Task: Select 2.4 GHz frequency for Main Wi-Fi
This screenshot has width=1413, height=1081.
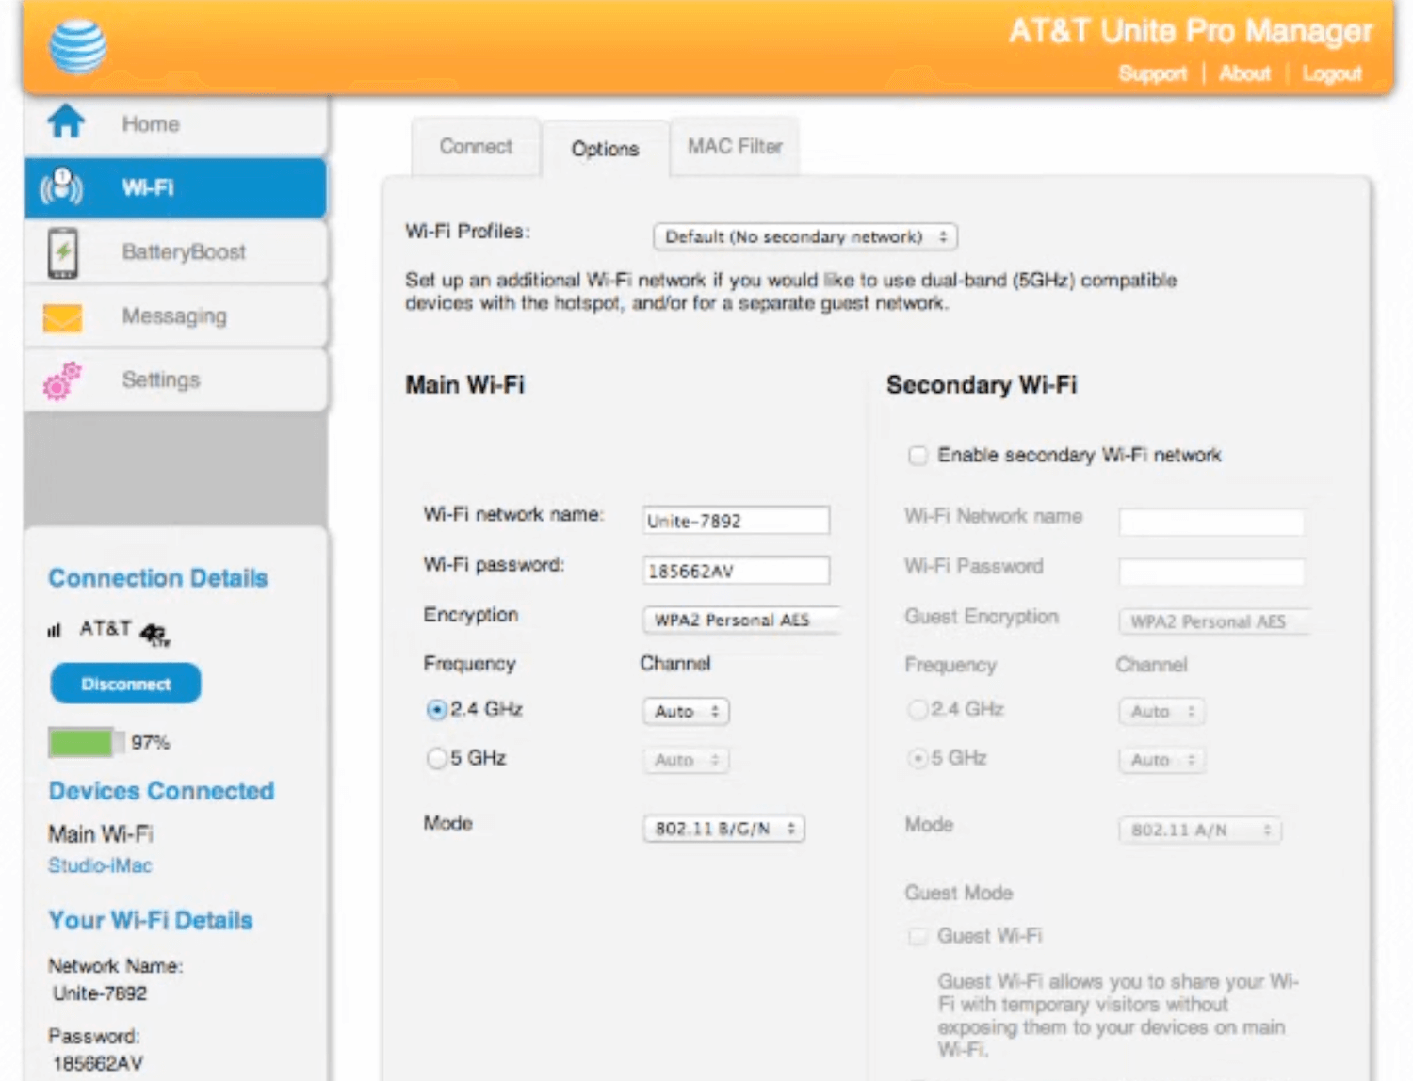Action: [436, 710]
